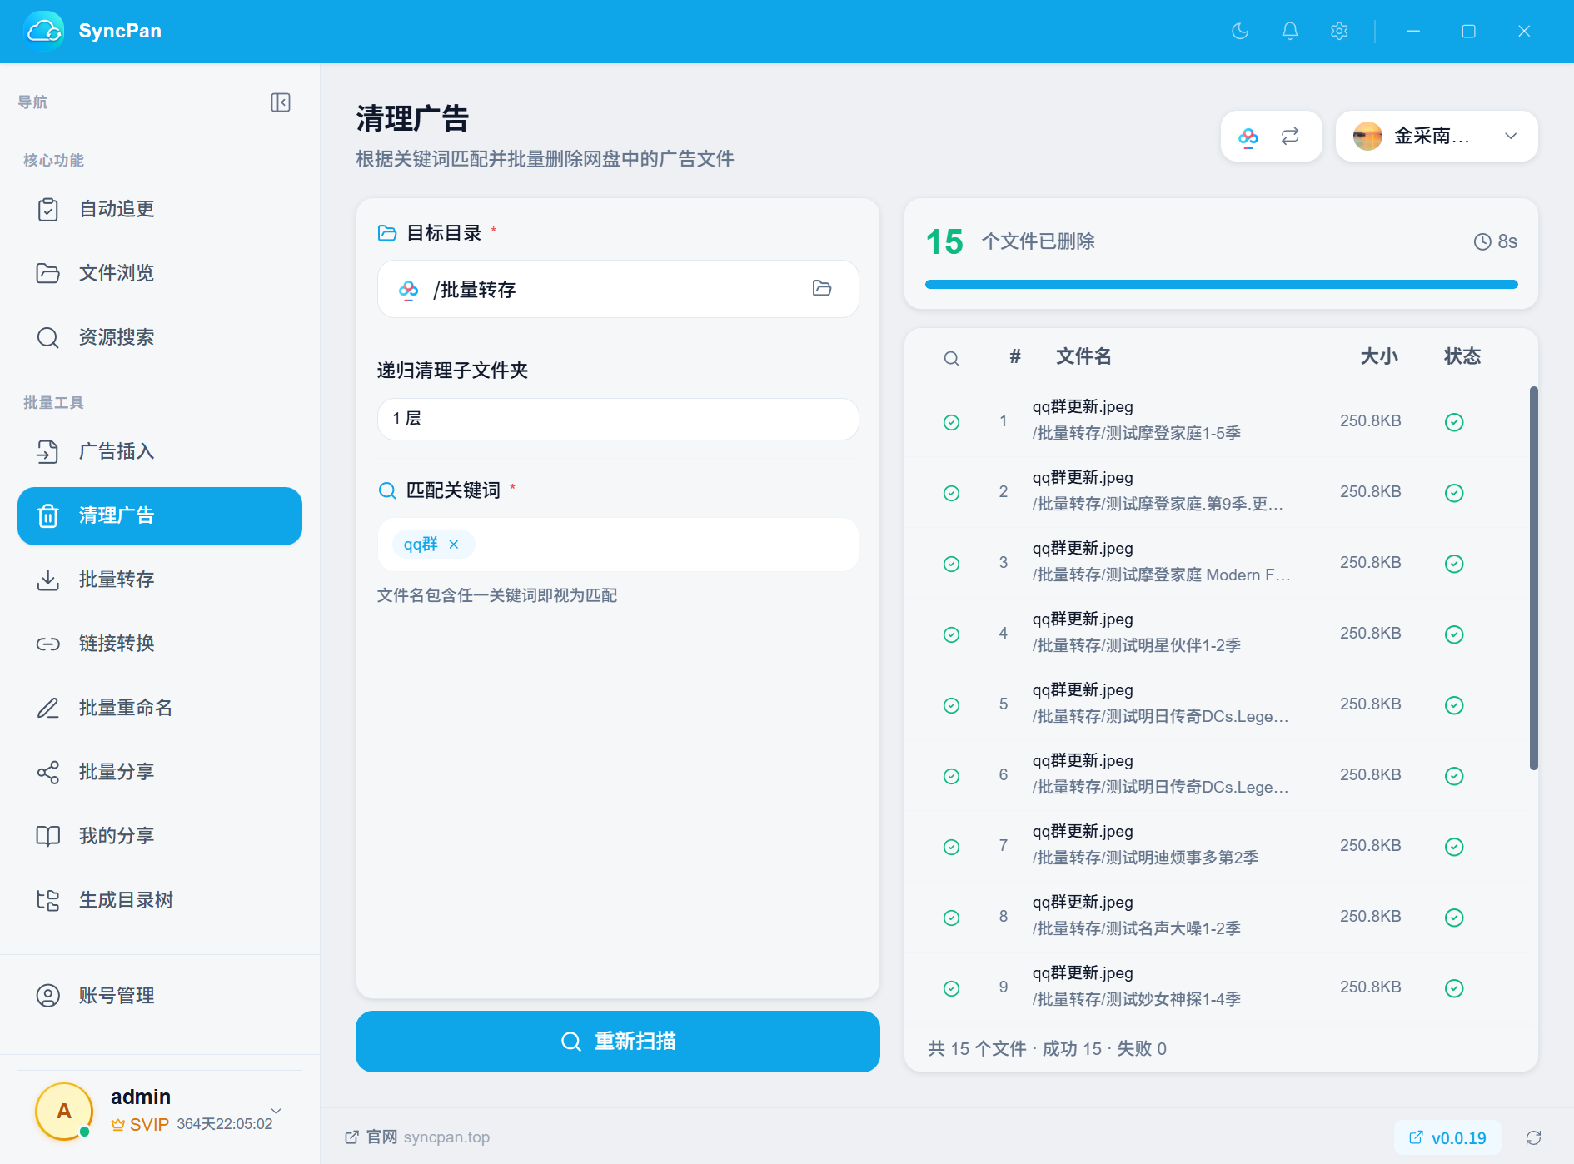1574x1164 pixels.
Task: Toggle dark mode moon icon
Action: coord(1240,31)
